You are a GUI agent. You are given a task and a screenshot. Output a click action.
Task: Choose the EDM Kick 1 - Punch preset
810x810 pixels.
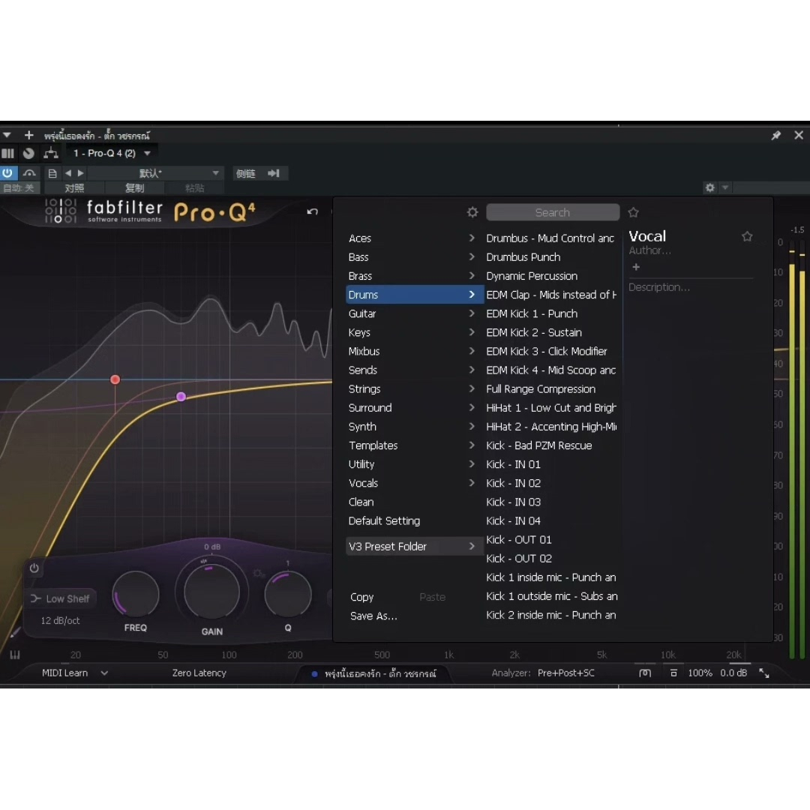[532, 313]
